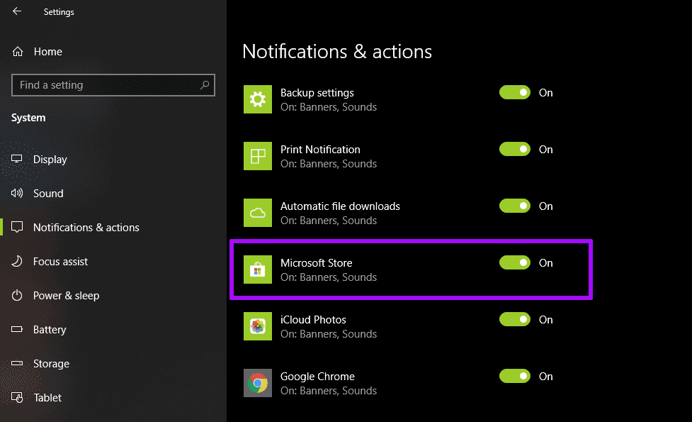
Task: Turn off iCloud Photos notifications toggle
Action: coord(515,319)
